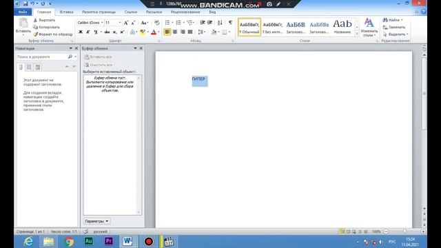The width and height of the screenshot is (441, 248).
Task: Switch to References tab
Action: coord(131,12)
